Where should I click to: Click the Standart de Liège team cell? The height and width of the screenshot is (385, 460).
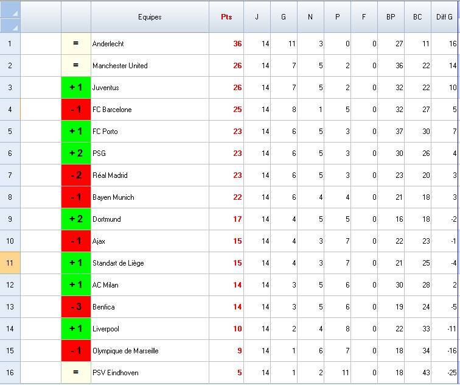(x=150, y=263)
